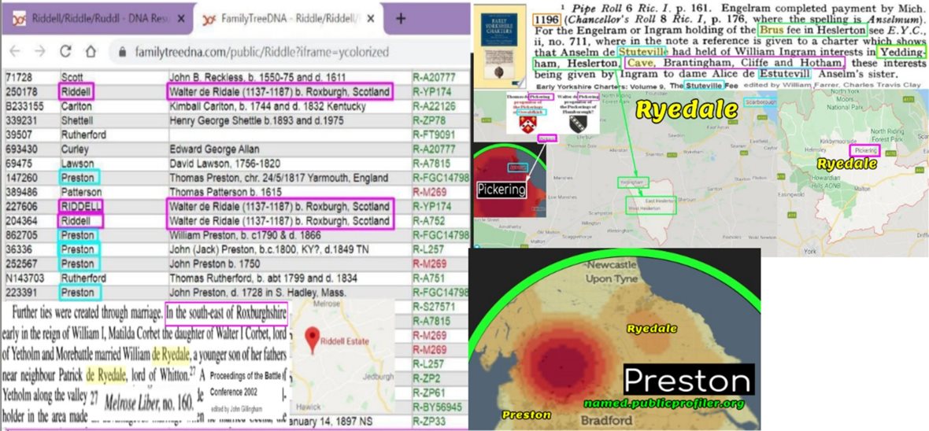Go forward with the browser forward arrow
Image resolution: width=929 pixels, height=431 pixels.
click(x=39, y=51)
